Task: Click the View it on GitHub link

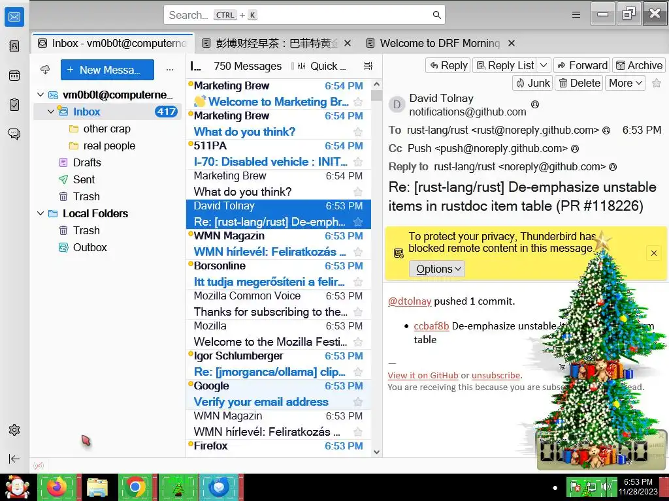Action: pyautogui.click(x=423, y=375)
